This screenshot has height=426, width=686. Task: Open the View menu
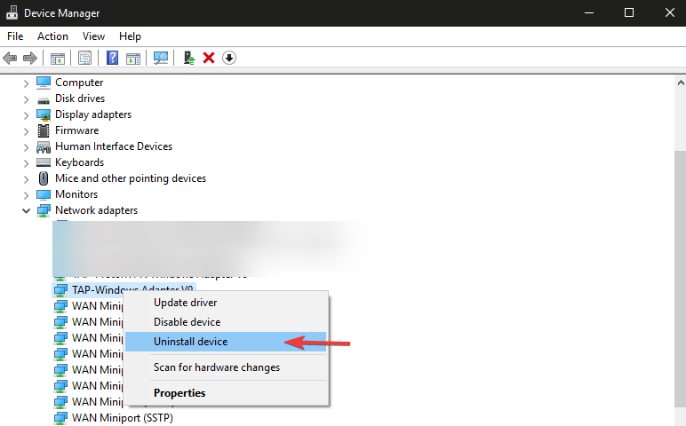pos(93,36)
